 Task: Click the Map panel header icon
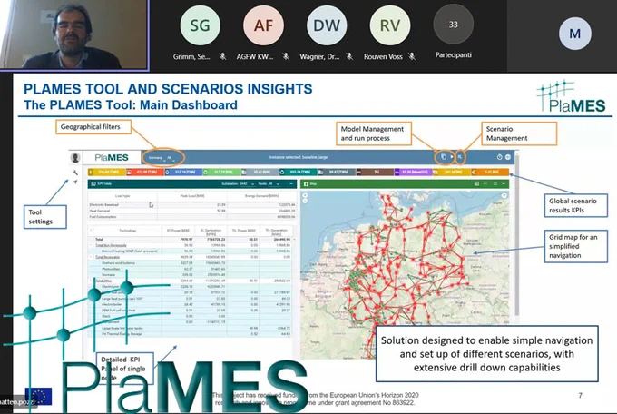(x=306, y=184)
